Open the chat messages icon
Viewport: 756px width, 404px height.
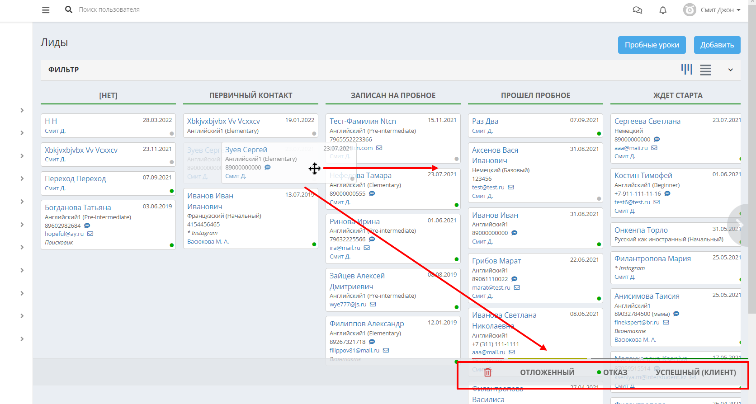pyautogui.click(x=638, y=10)
